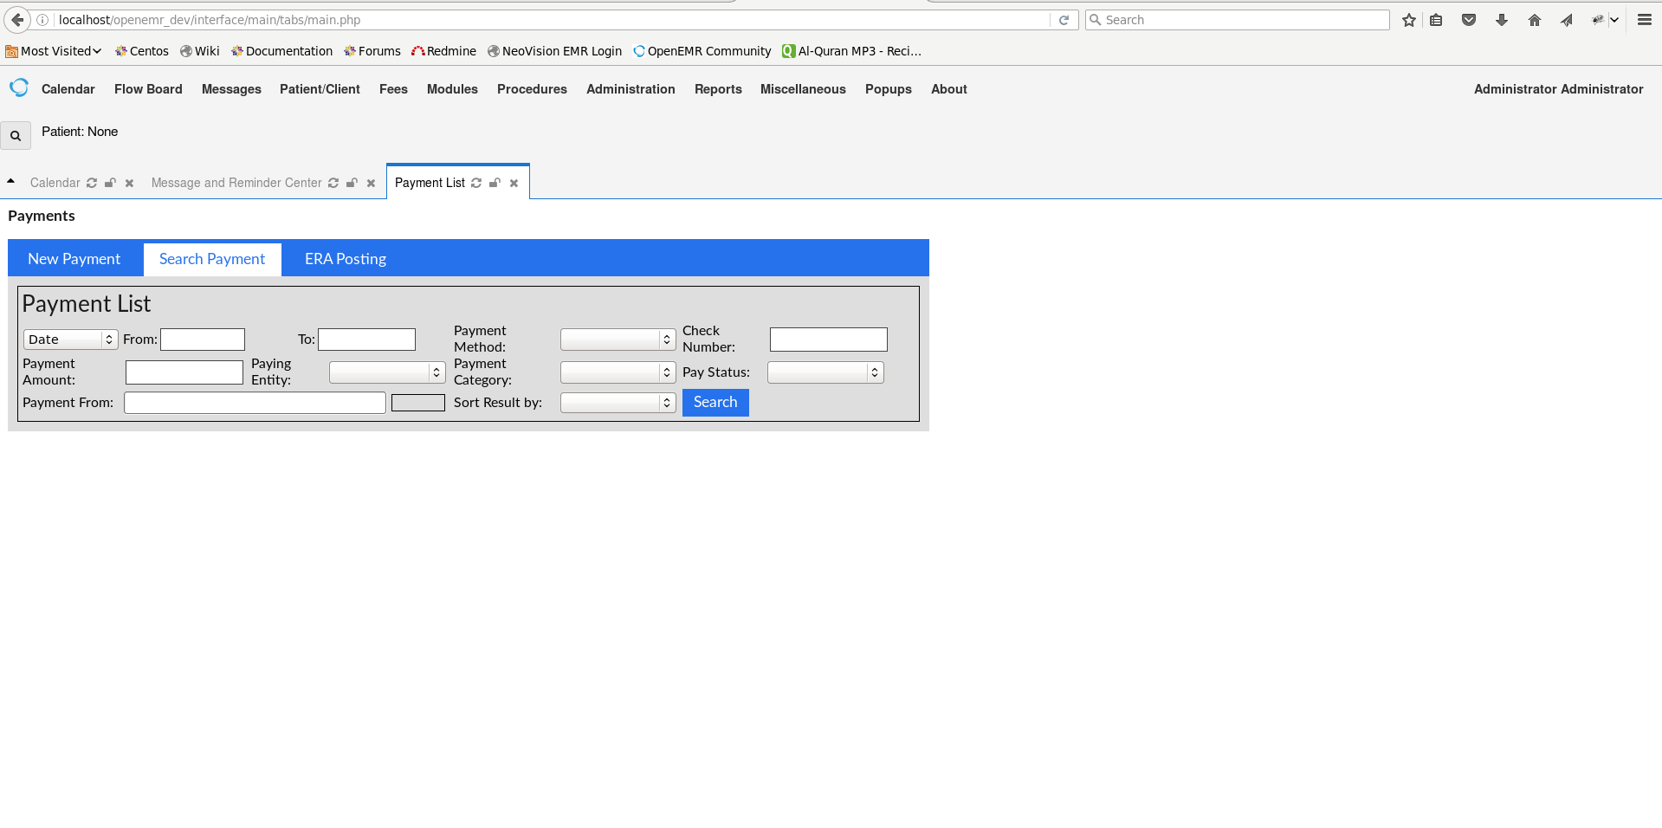This screenshot has width=1662, height=828.
Task: Close the Calendar tab
Action: click(x=129, y=183)
